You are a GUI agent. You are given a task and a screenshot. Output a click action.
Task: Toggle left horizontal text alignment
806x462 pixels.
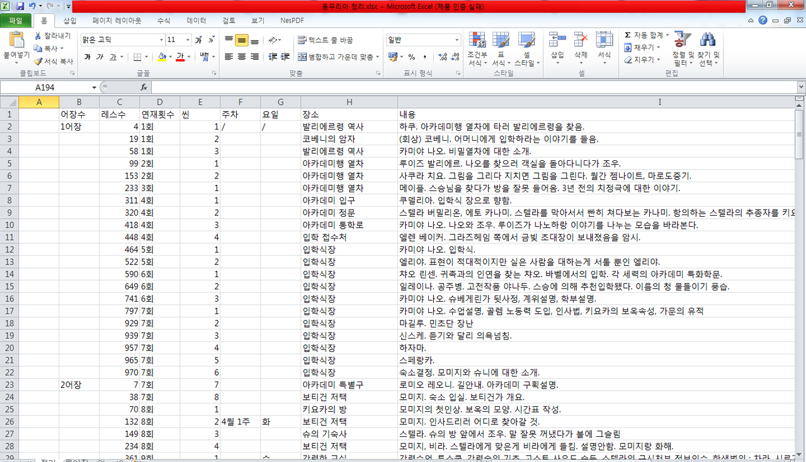(229, 57)
